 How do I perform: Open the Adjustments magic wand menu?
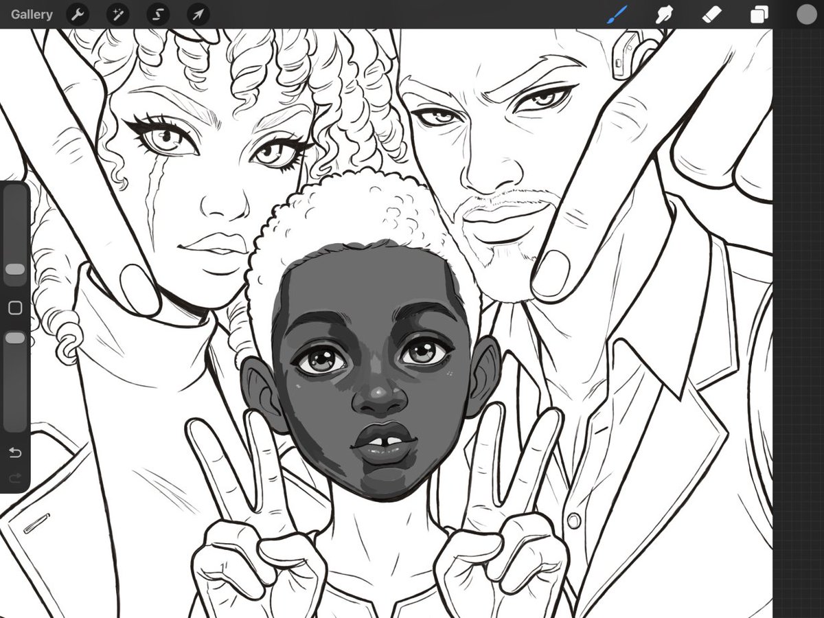117,14
